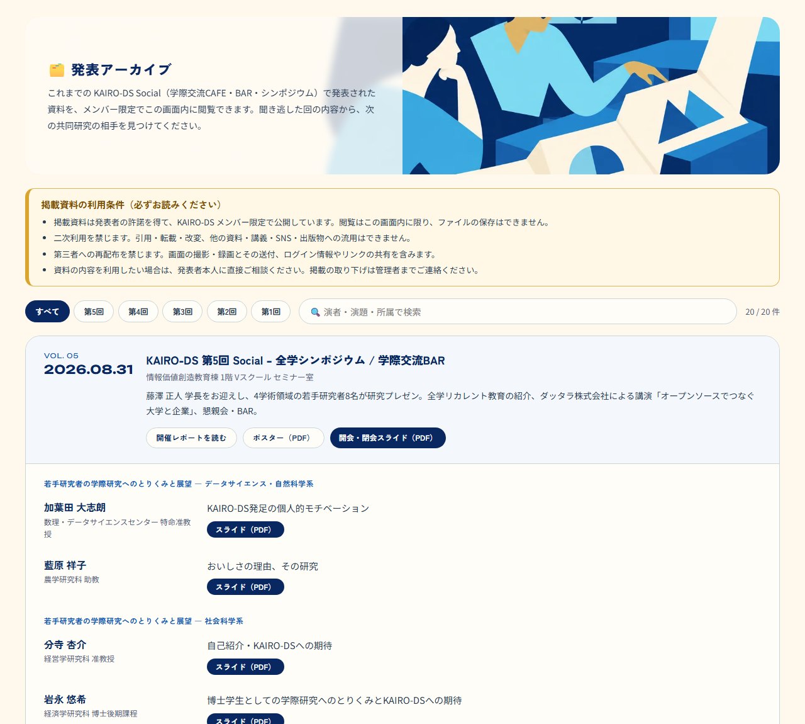
Task: Click speaker name 加葉田 大志朗
Action: [x=75, y=507]
